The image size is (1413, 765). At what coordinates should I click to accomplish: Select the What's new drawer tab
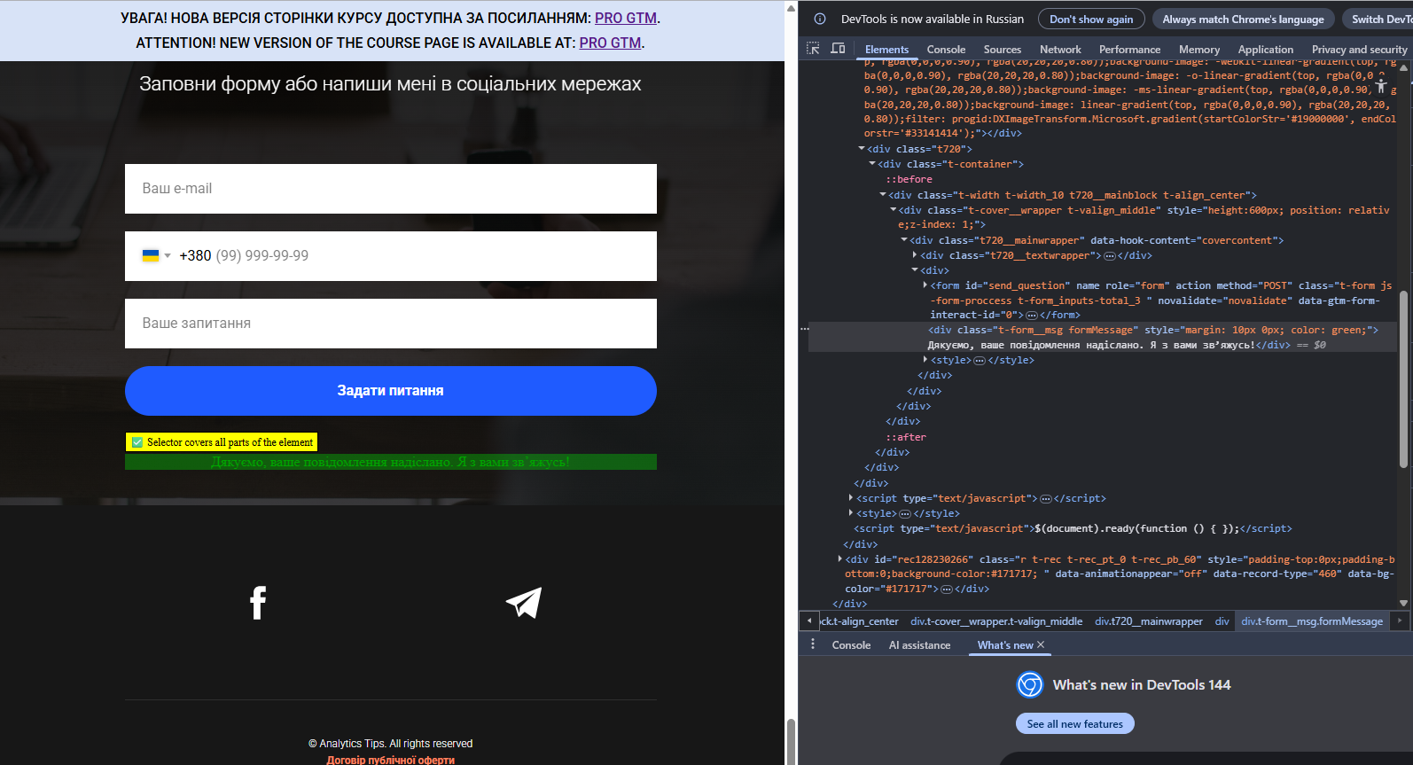(x=1005, y=645)
